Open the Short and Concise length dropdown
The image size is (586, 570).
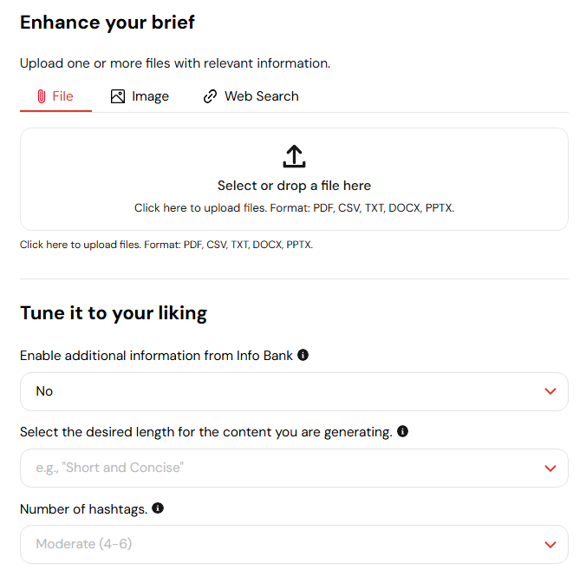294,468
